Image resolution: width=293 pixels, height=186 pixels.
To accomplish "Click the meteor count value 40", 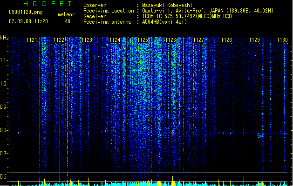I will tap(68, 21).
